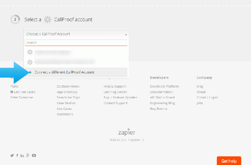
Task: Go to App Directory link
Action: pyautogui.click(x=67, y=92)
